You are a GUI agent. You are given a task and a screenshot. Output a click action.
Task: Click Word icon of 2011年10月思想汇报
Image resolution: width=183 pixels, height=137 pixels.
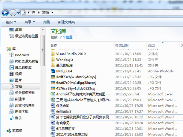53,134
